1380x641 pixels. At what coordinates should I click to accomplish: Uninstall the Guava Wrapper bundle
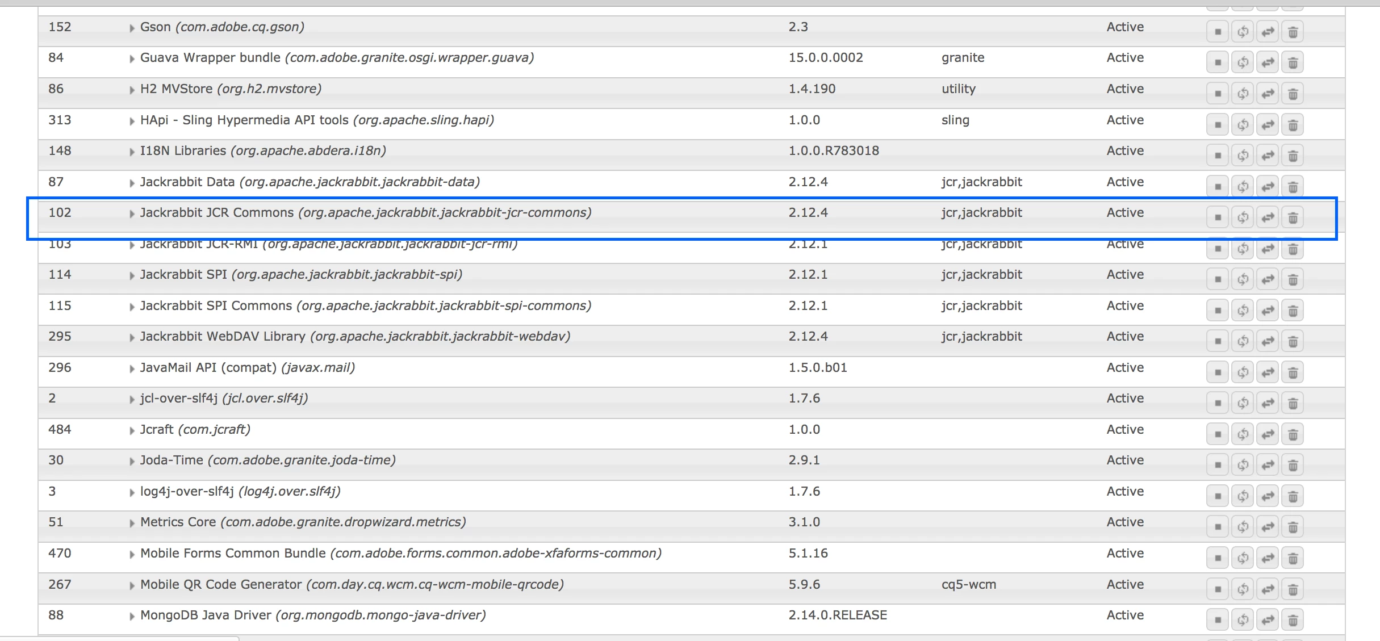coord(1293,63)
